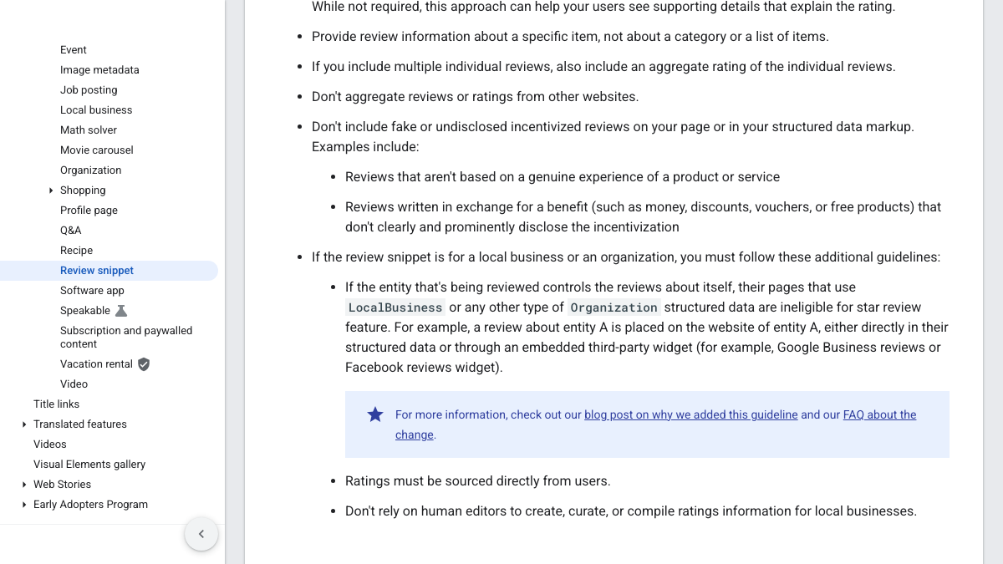Image resolution: width=1003 pixels, height=564 pixels.
Task: Click the star icon in the info note
Action: tap(375, 414)
